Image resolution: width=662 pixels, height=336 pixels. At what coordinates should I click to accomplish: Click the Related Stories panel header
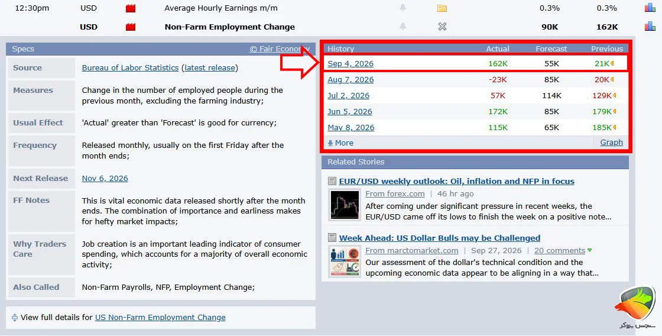click(x=475, y=162)
